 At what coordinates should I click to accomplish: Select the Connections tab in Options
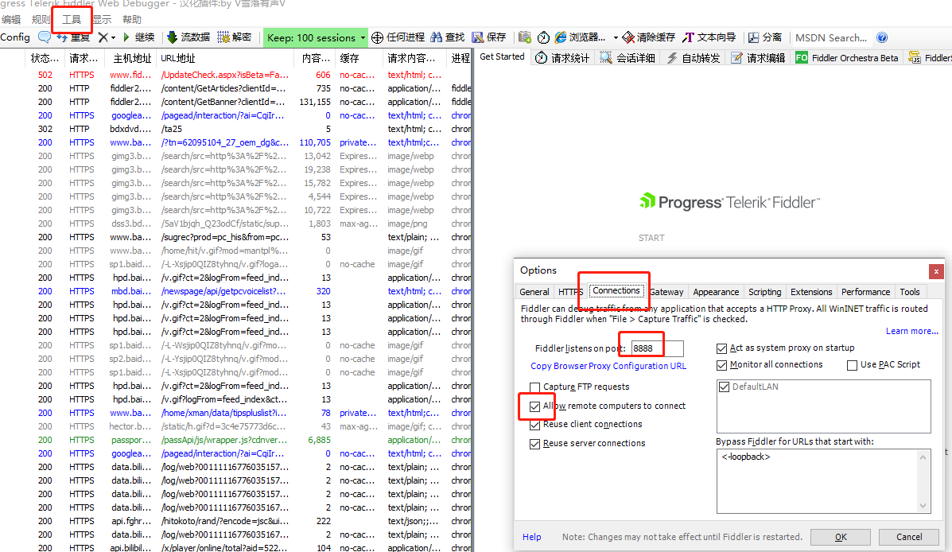(616, 291)
